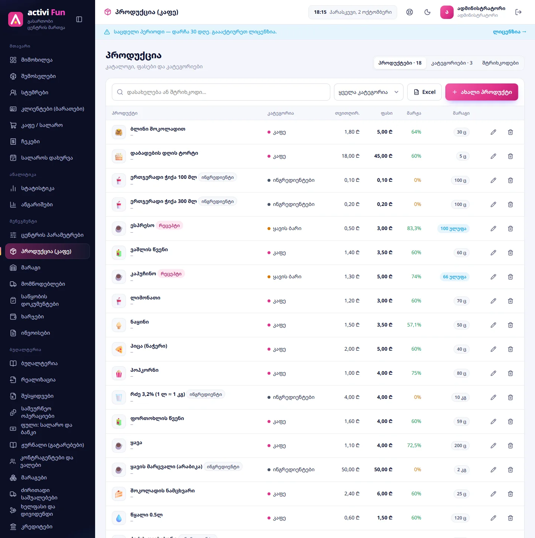Delete the პოპკორნი product
This screenshot has height=538, width=535.
[x=510, y=373]
